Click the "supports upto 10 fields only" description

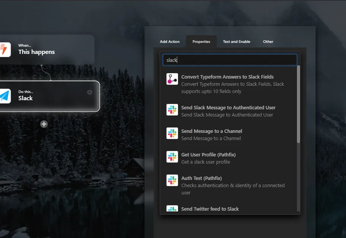[211, 91]
